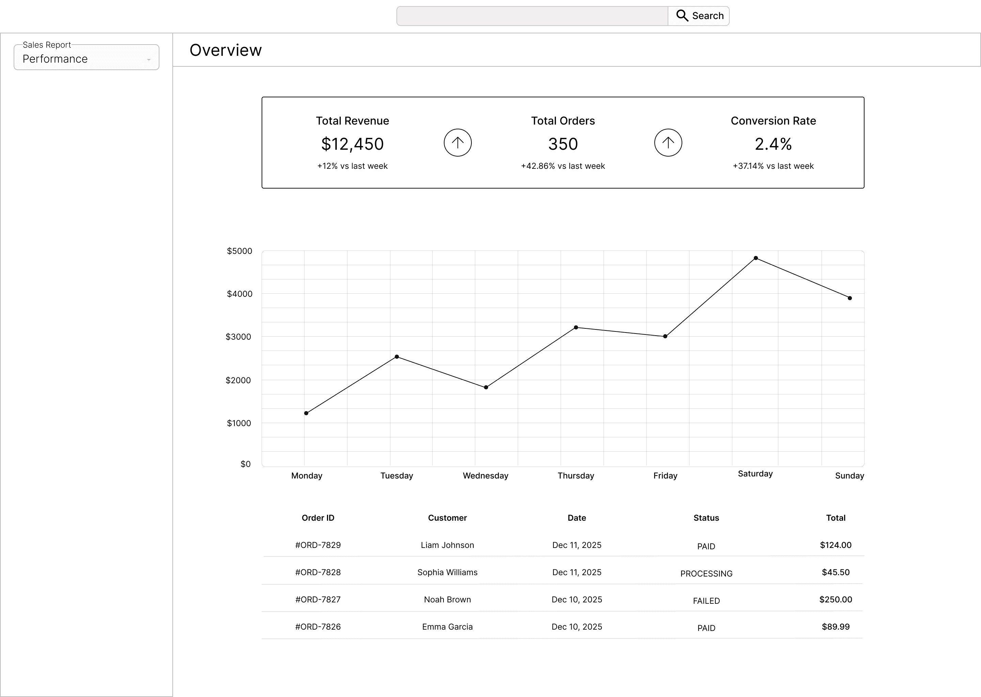Open order #ORD-7827 row
This screenshot has width=981, height=697.
[x=318, y=599]
